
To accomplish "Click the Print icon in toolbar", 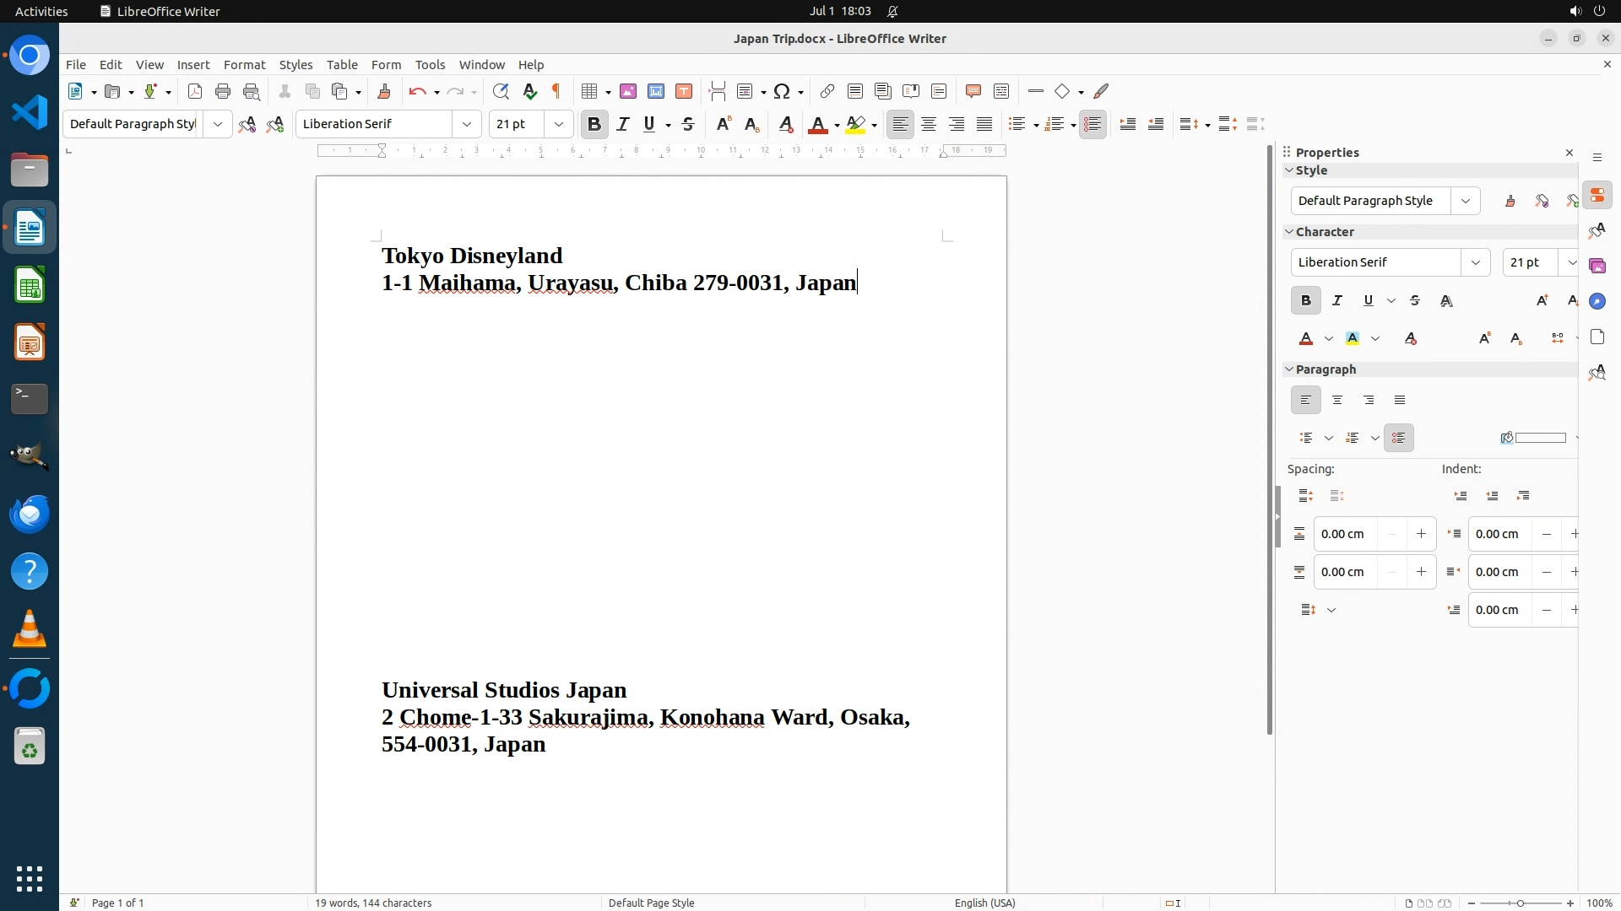I will tap(223, 91).
